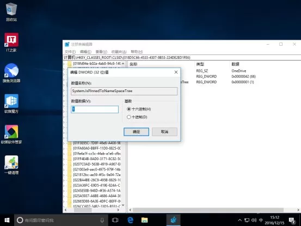Click the volume speaker tray icon
Screen dimensions: 301x226
tap(254, 220)
